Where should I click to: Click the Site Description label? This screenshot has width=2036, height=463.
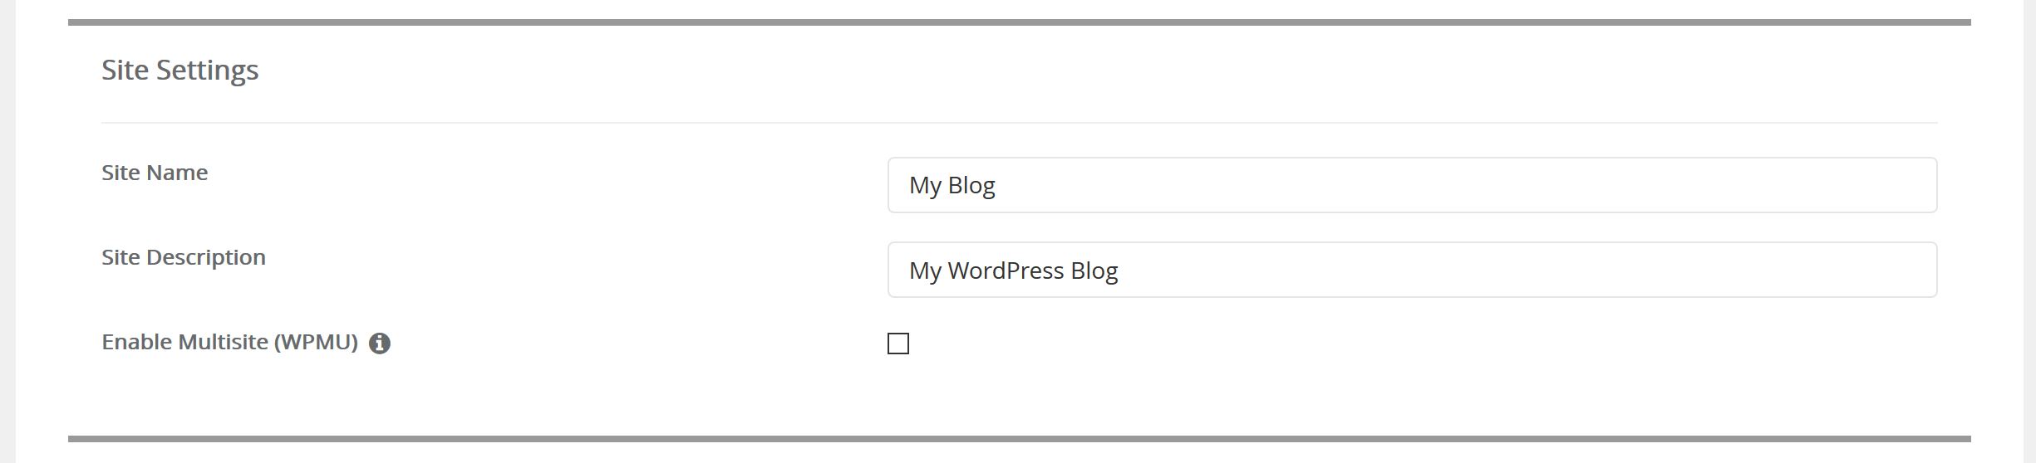[x=184, y=257]
